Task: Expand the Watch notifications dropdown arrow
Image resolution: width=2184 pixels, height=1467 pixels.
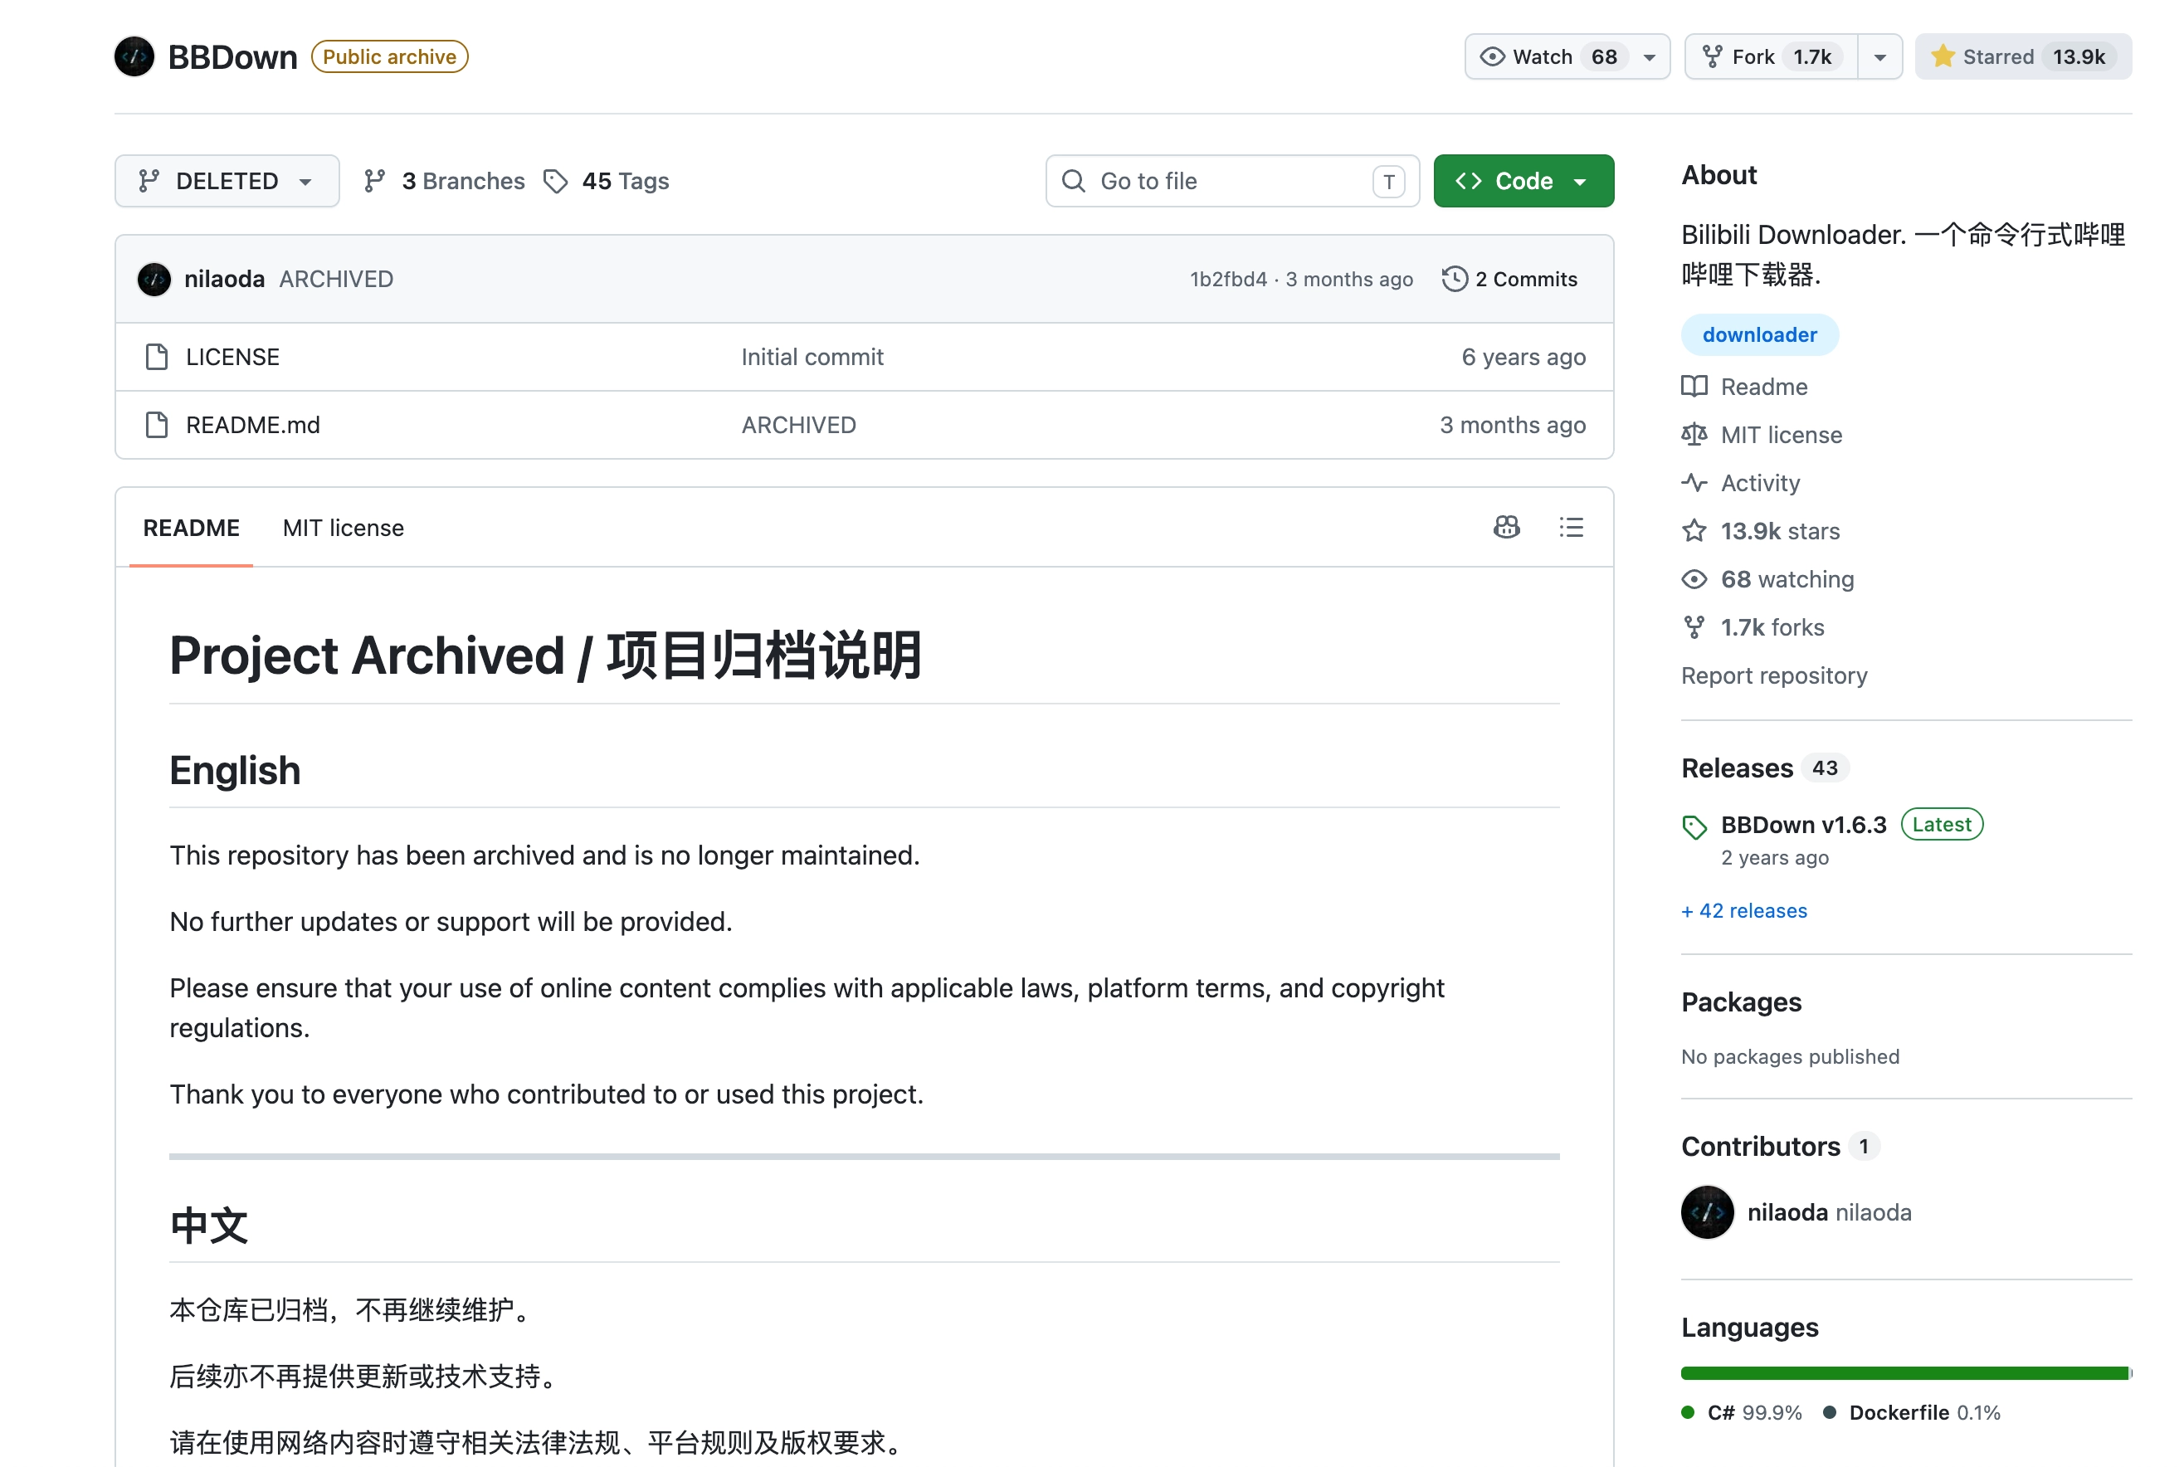Action: tap(1649, 57)
